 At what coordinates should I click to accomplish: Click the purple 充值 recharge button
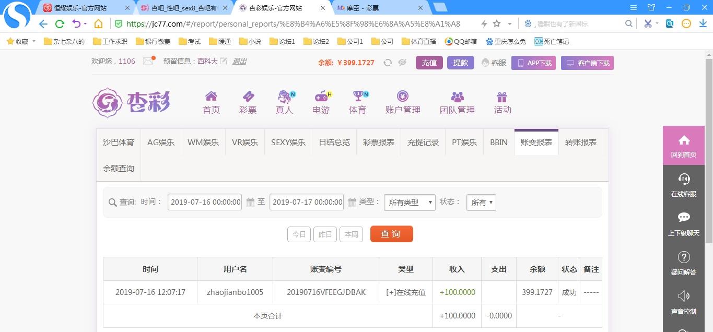(x=429, y=63)
